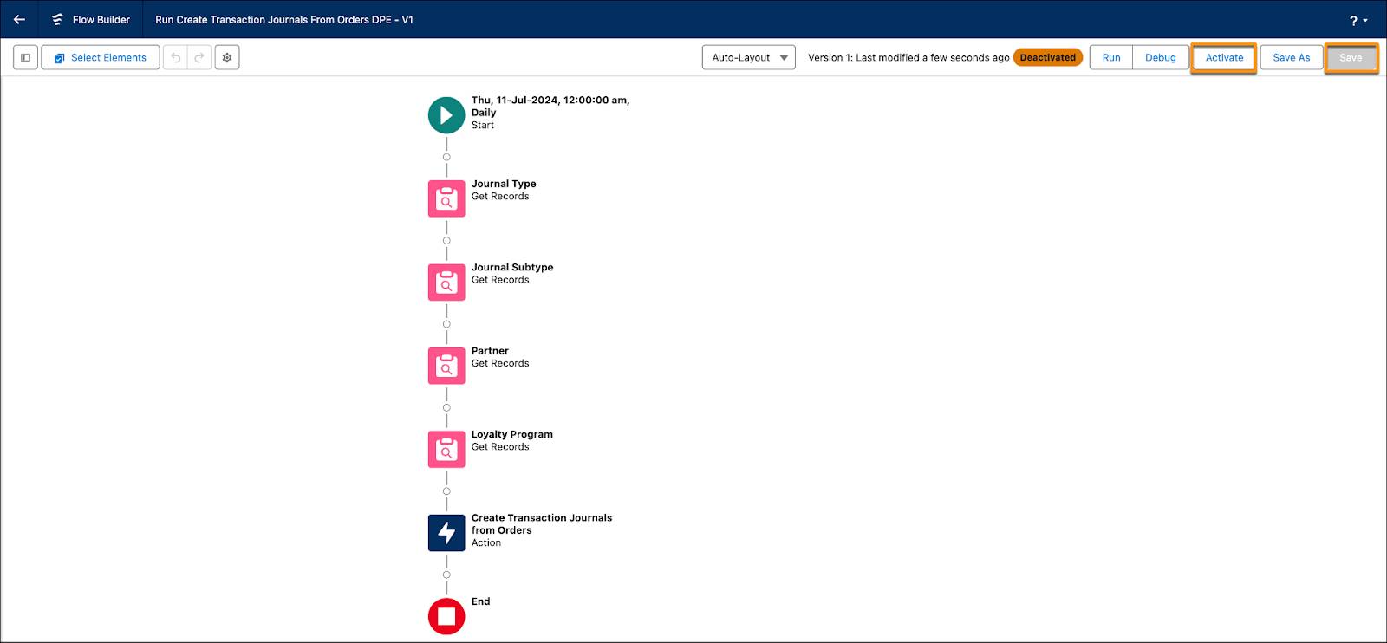Select the Loyalty Program Get Records icon

[446, 449]
